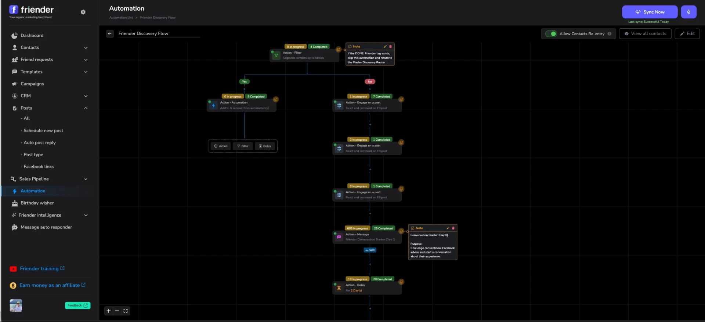Click note icon on Action - Message node
Screen dimensions: 705x322
(x=401, y=231)
